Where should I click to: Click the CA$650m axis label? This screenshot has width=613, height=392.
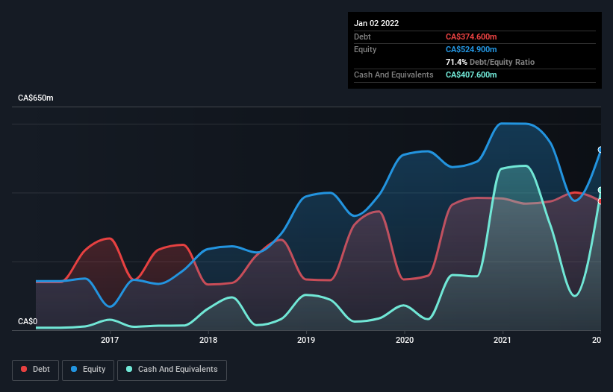tap(36, 98)
